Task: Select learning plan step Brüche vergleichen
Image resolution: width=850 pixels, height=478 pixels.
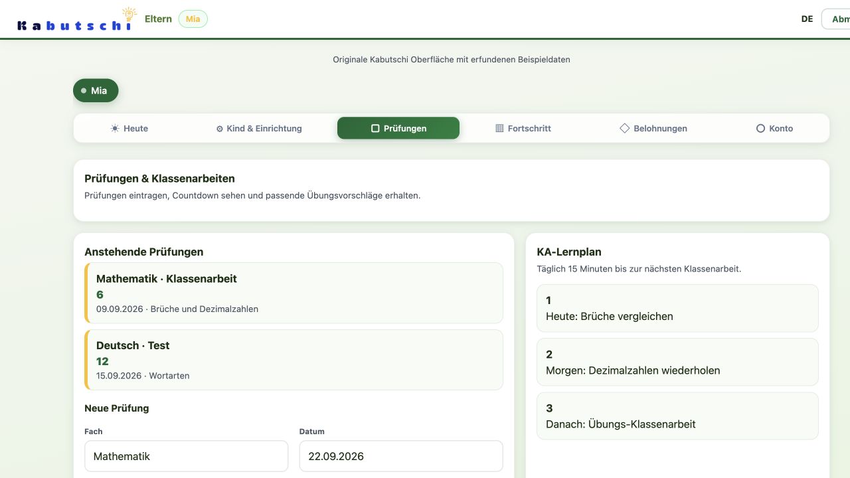Action: [x=677, y=308]
